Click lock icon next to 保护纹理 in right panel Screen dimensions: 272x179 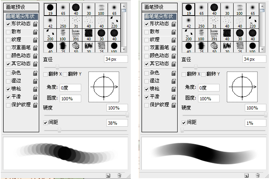click(174, 105)
